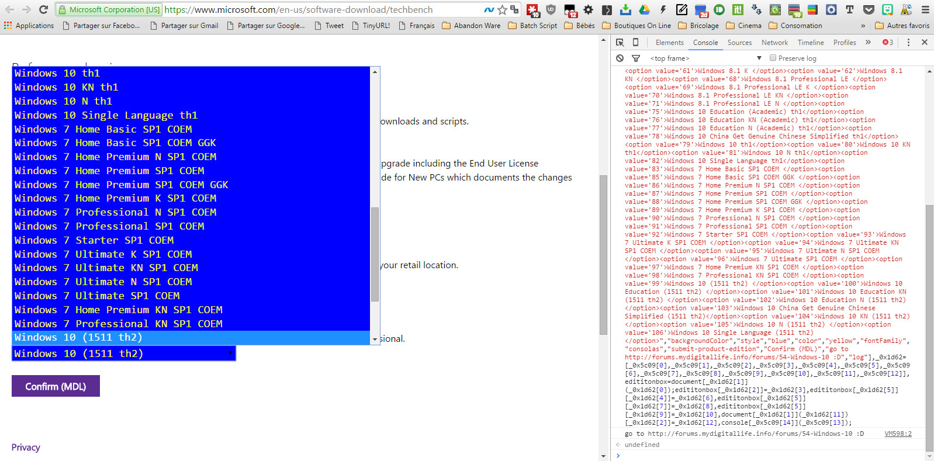The height and width of the screenshot is (461, 934).
Task: Open the Abandon Ware bookmarks folder
Action: pyautogui.click(x=471, y=26)
